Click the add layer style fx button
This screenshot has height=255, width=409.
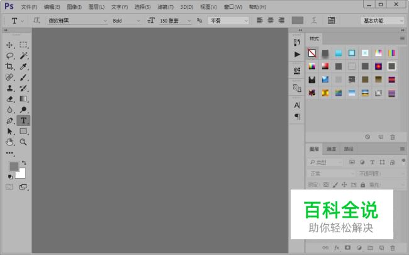click(337, 247)
